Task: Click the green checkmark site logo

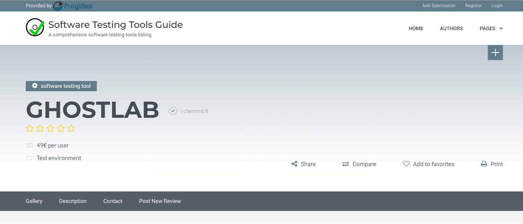Action: click(35, 27)
